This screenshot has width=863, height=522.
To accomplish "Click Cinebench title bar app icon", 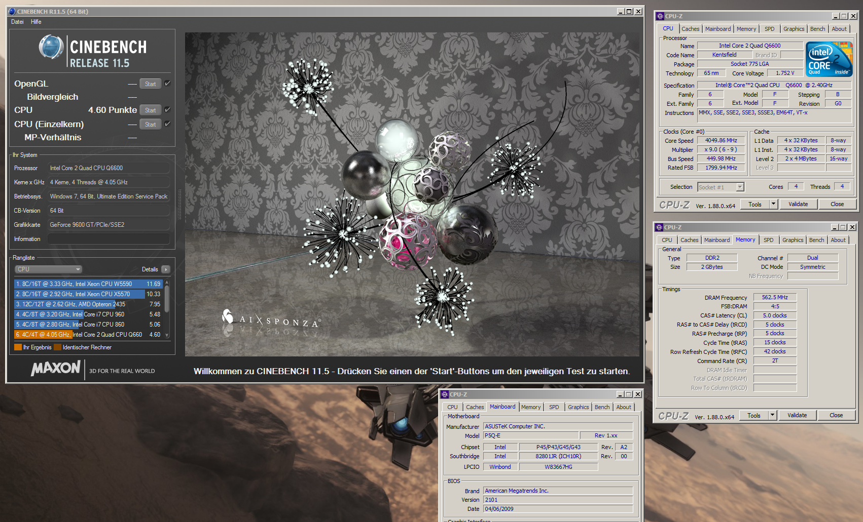I will click(x=12, y=11).
